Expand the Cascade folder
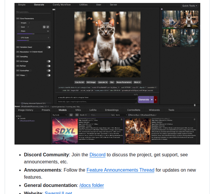Screen dimensions: 210x194 click(x=18, y=118)
